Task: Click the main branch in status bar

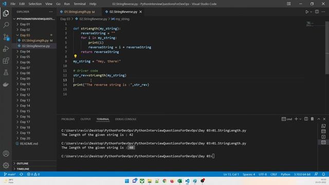Action: (10, 174)
